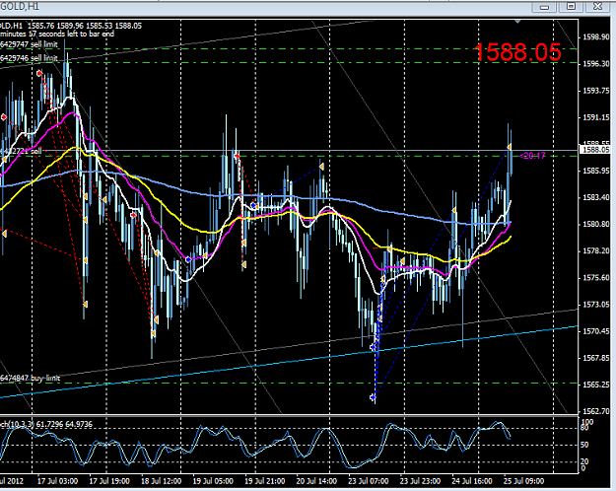Select the 6429746 sell limit order label
616x491 pixels.
pyautogui.click(x=29, y=58)
